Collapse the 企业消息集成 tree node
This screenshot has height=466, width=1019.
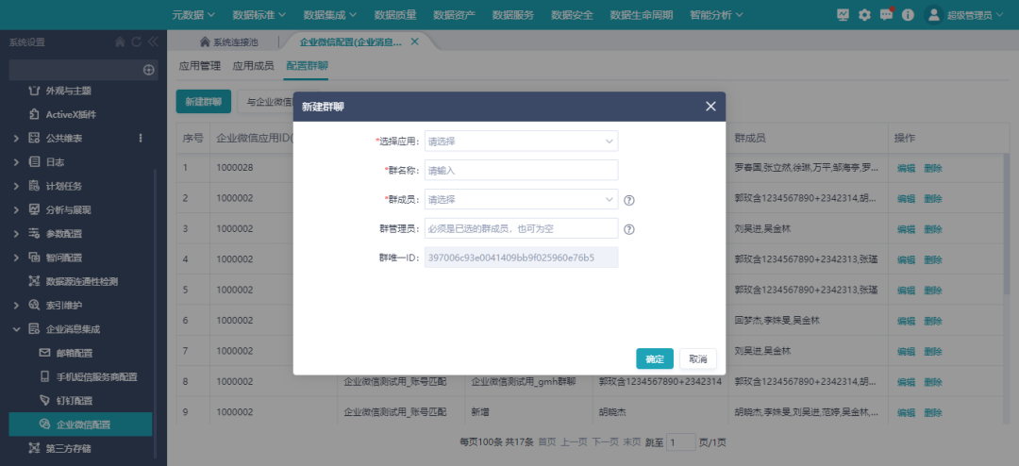[16, 329]
